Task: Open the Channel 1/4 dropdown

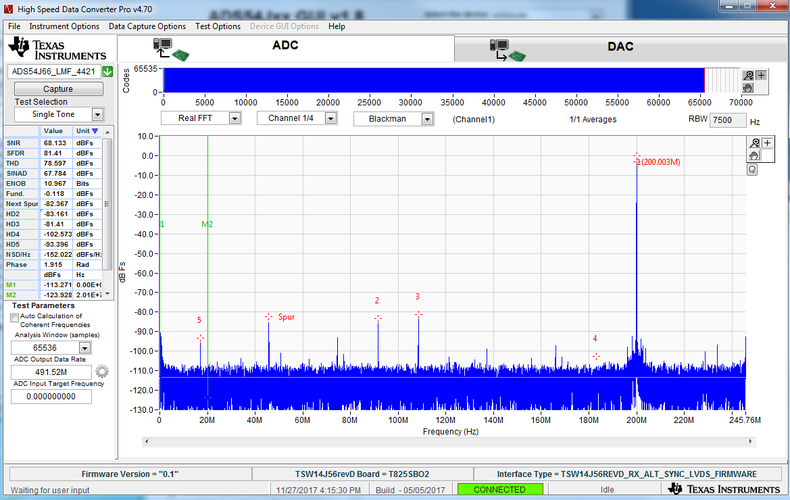Action: [x=330, y=118]
